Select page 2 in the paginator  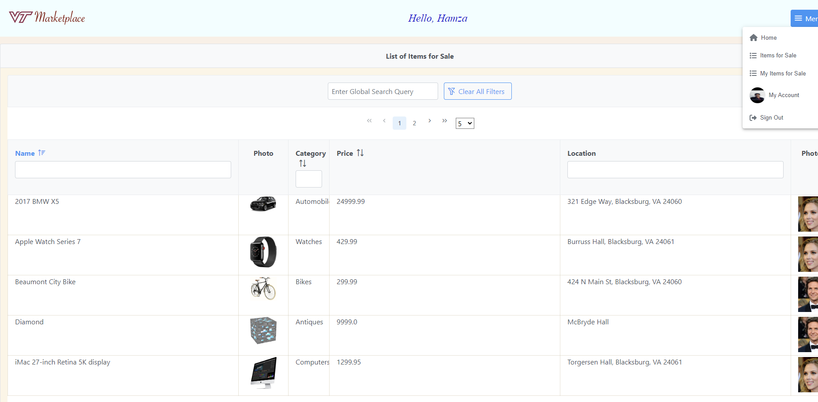[x=414, y=123]
